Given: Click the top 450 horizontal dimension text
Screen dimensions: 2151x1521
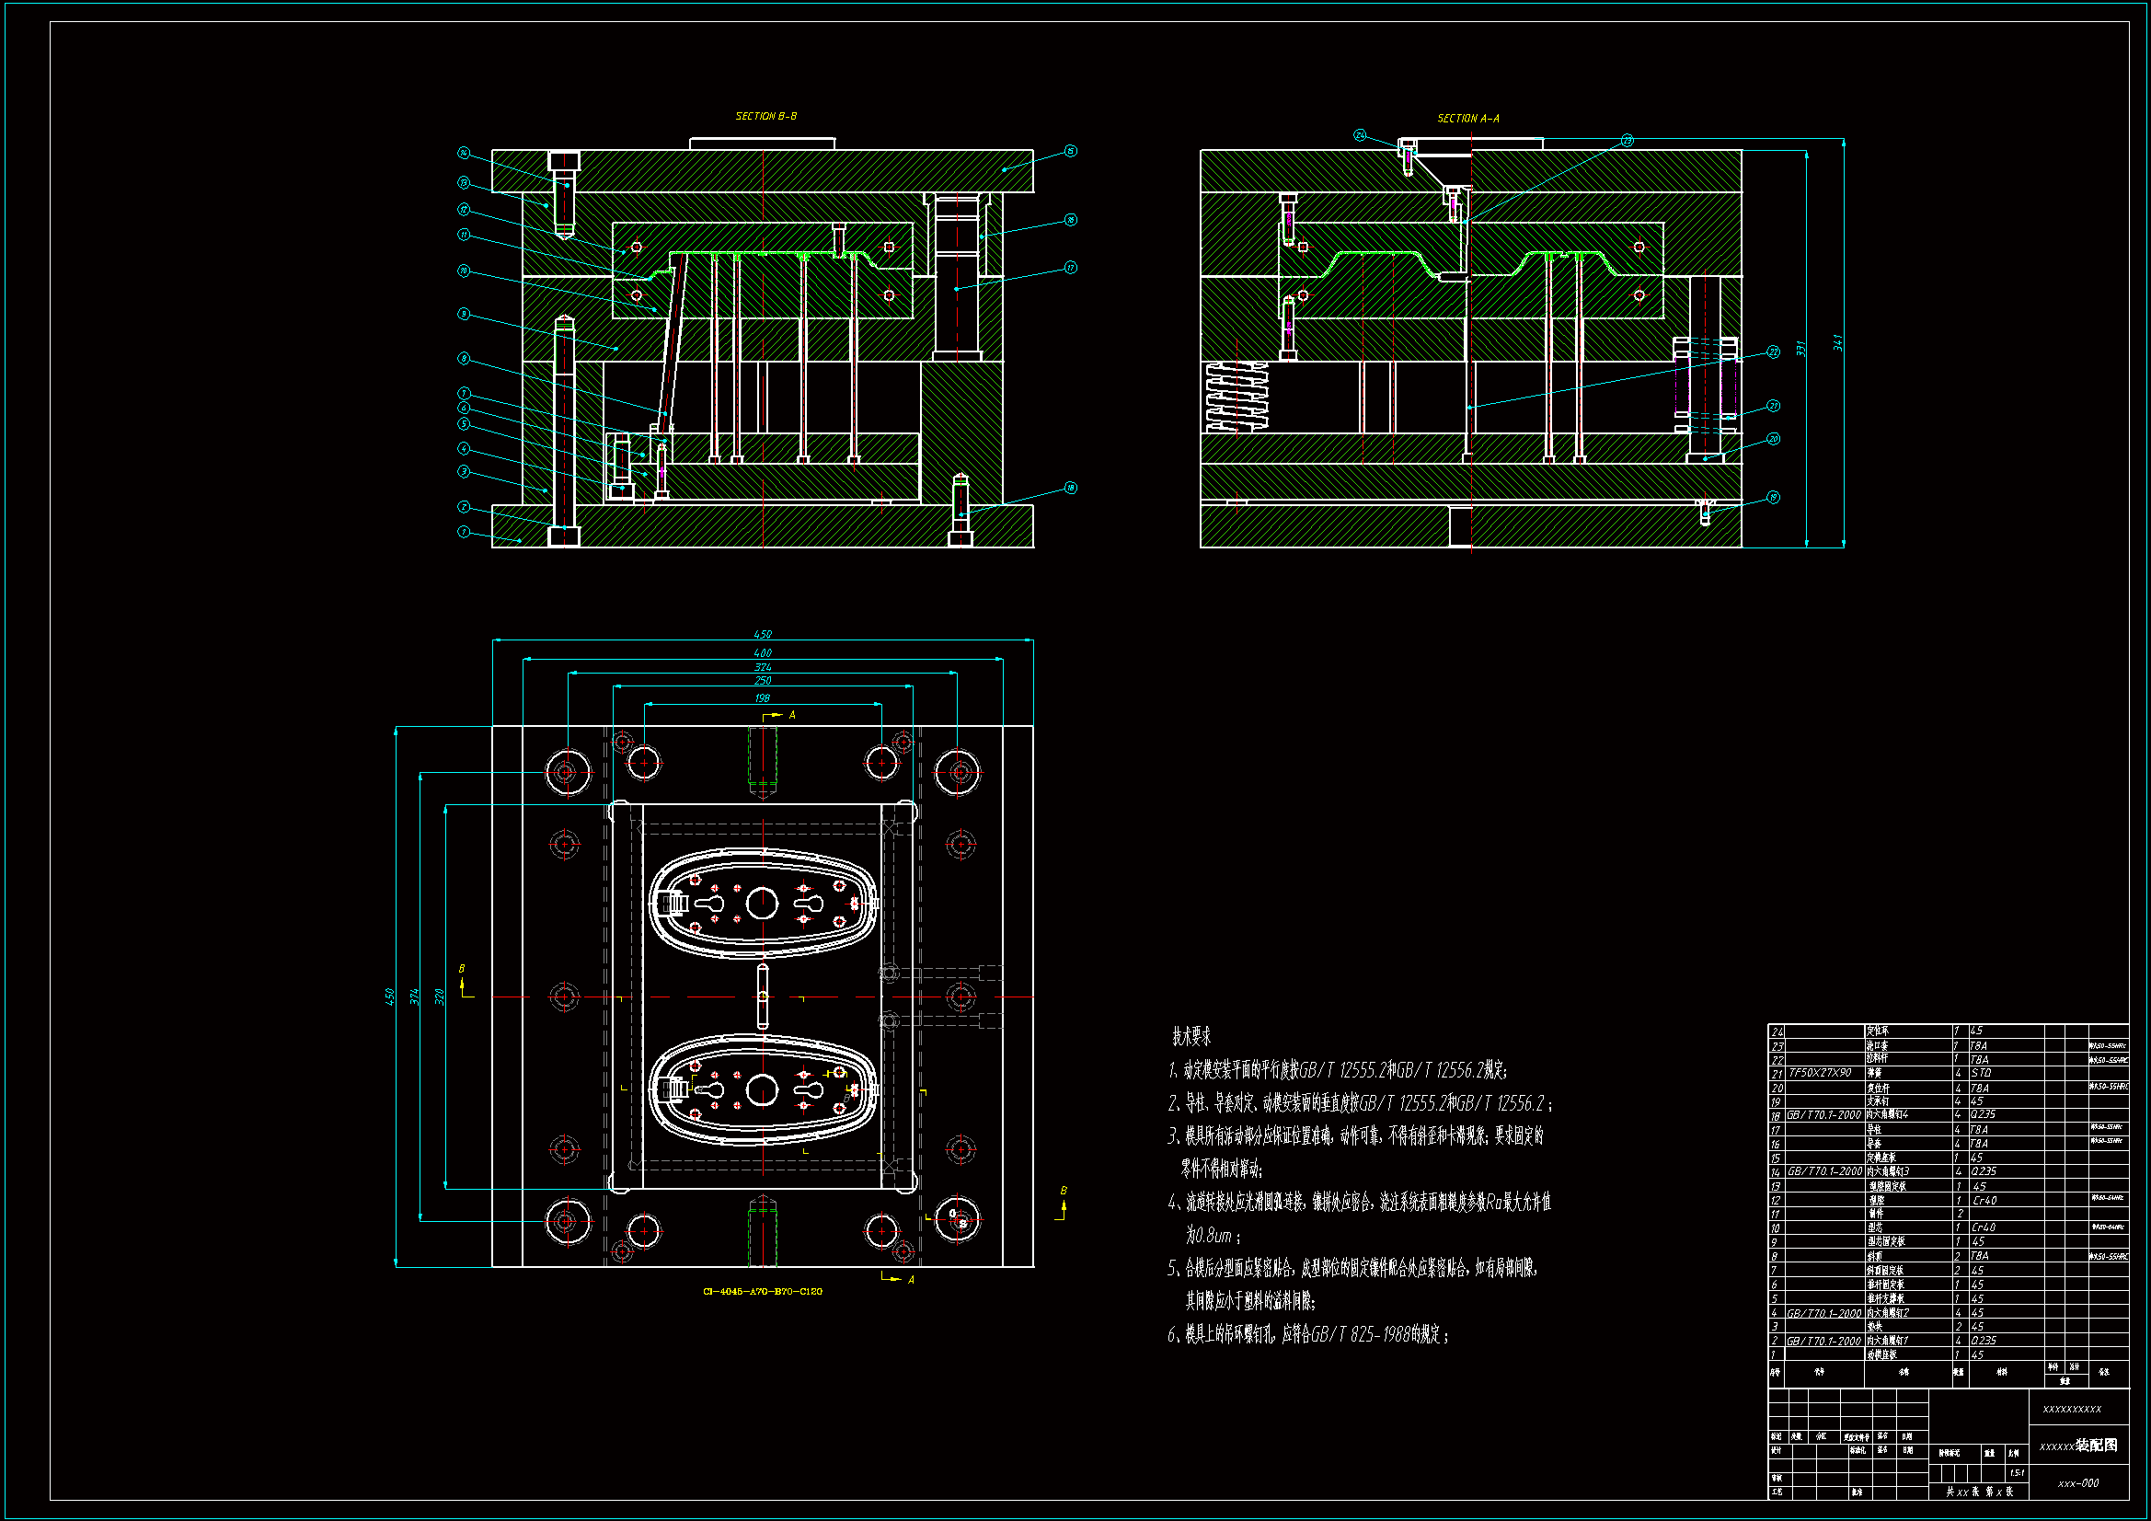Looking at the screenshot, I should point(763,635).
